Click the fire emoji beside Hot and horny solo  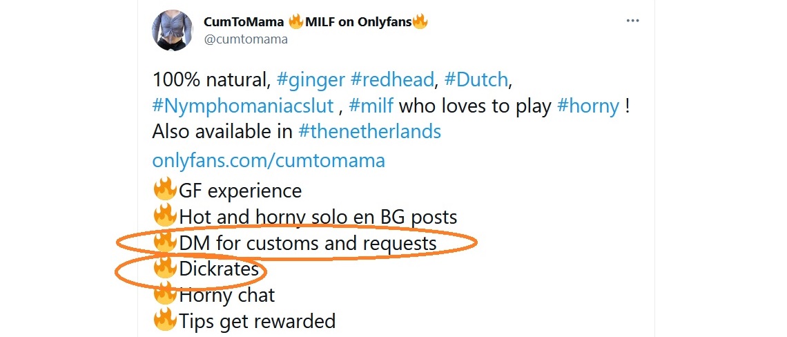pos(164,216)
